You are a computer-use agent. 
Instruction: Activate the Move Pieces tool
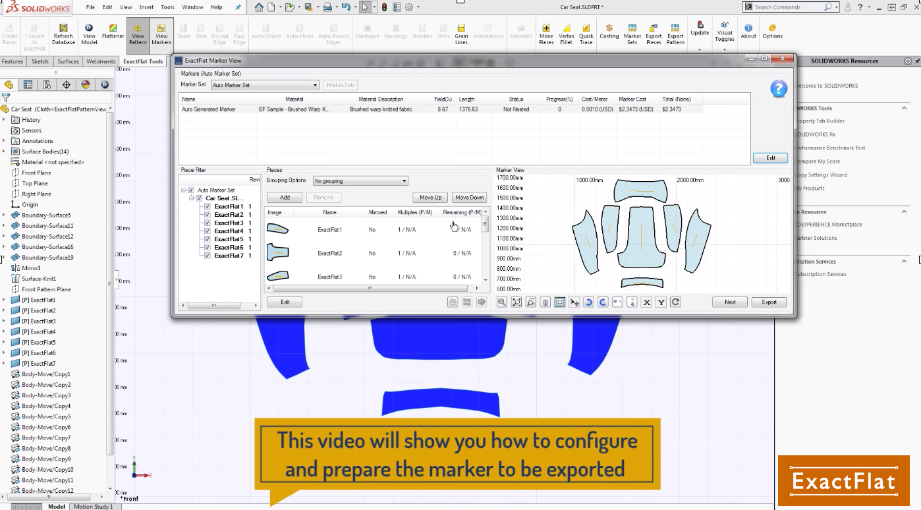(546, 34)
